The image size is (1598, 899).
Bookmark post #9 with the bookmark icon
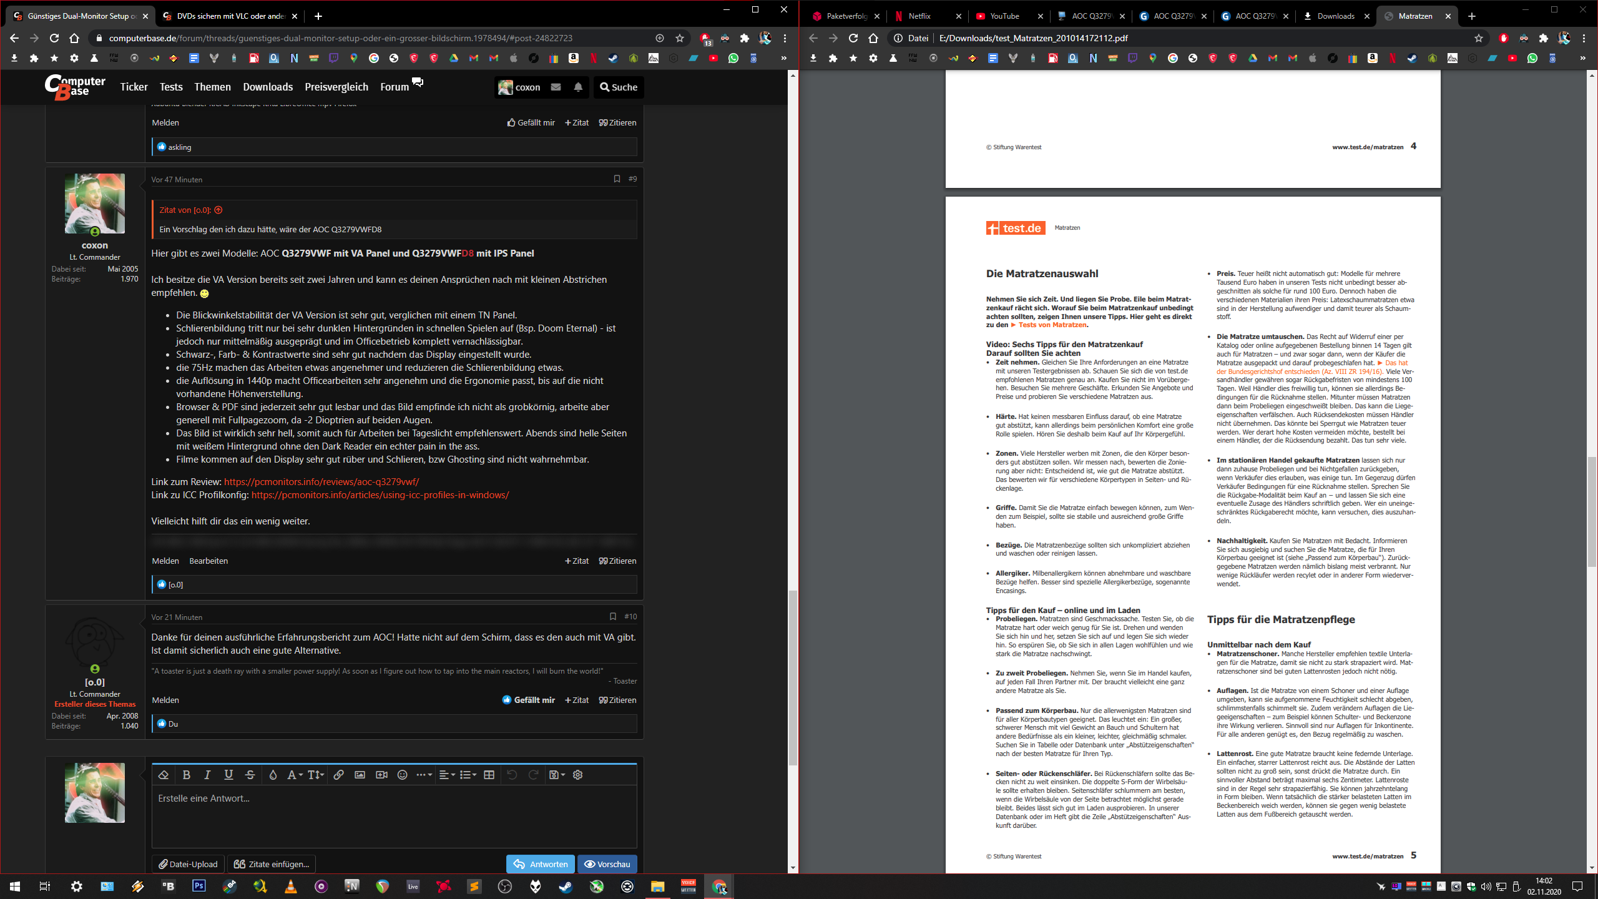pyautogui.click(x=617, y=179)
